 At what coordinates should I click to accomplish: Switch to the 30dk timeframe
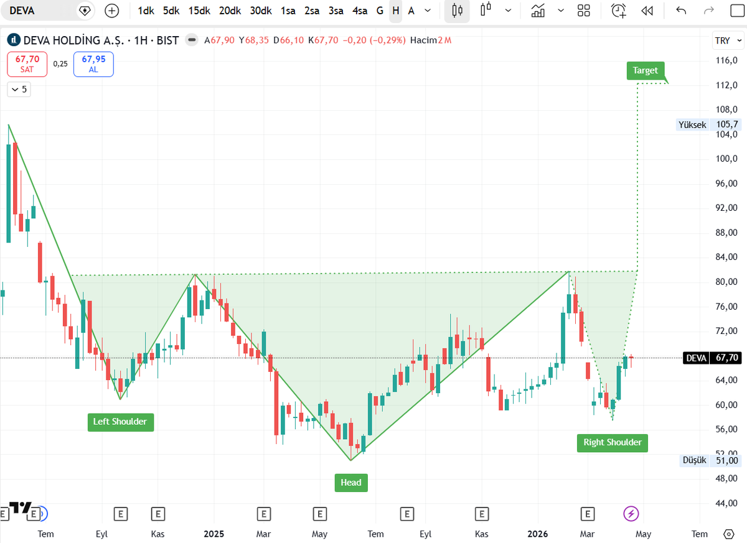[261, 11]
